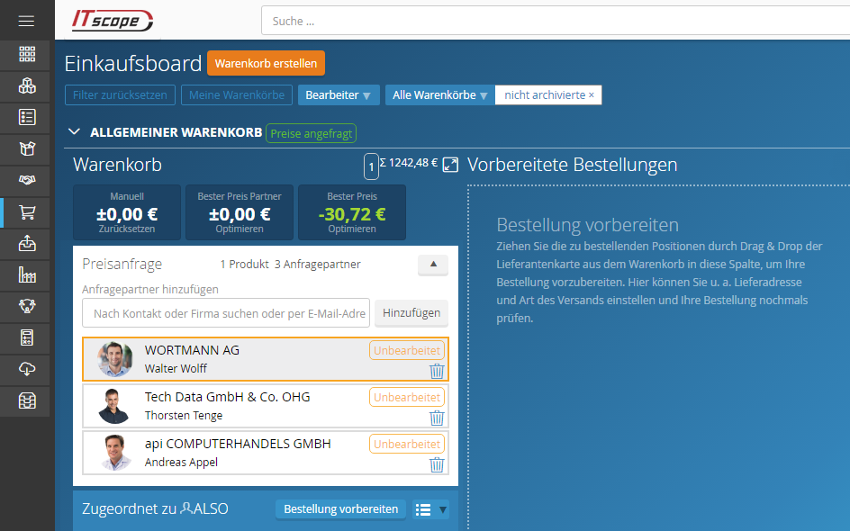Image resolution: width=850 pixels, height=531 pixels.
Task: Click the Anfragepartner search input field
Action: click(225, 313)
